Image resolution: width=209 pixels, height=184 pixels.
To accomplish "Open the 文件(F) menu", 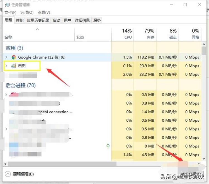I will coord(10,13).
